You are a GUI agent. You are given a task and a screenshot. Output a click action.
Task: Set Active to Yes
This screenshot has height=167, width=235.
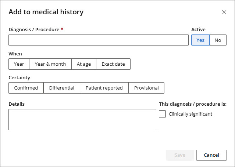[200, 40]
